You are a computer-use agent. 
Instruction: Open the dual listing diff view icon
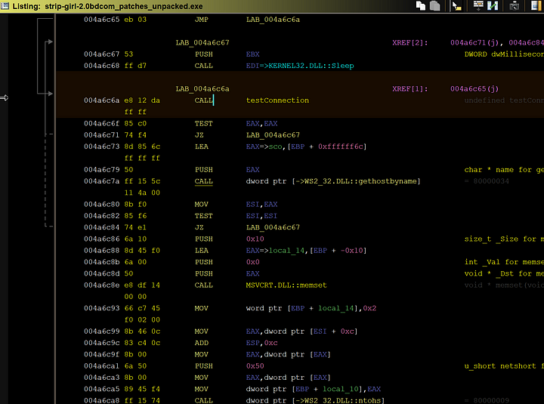493,6
